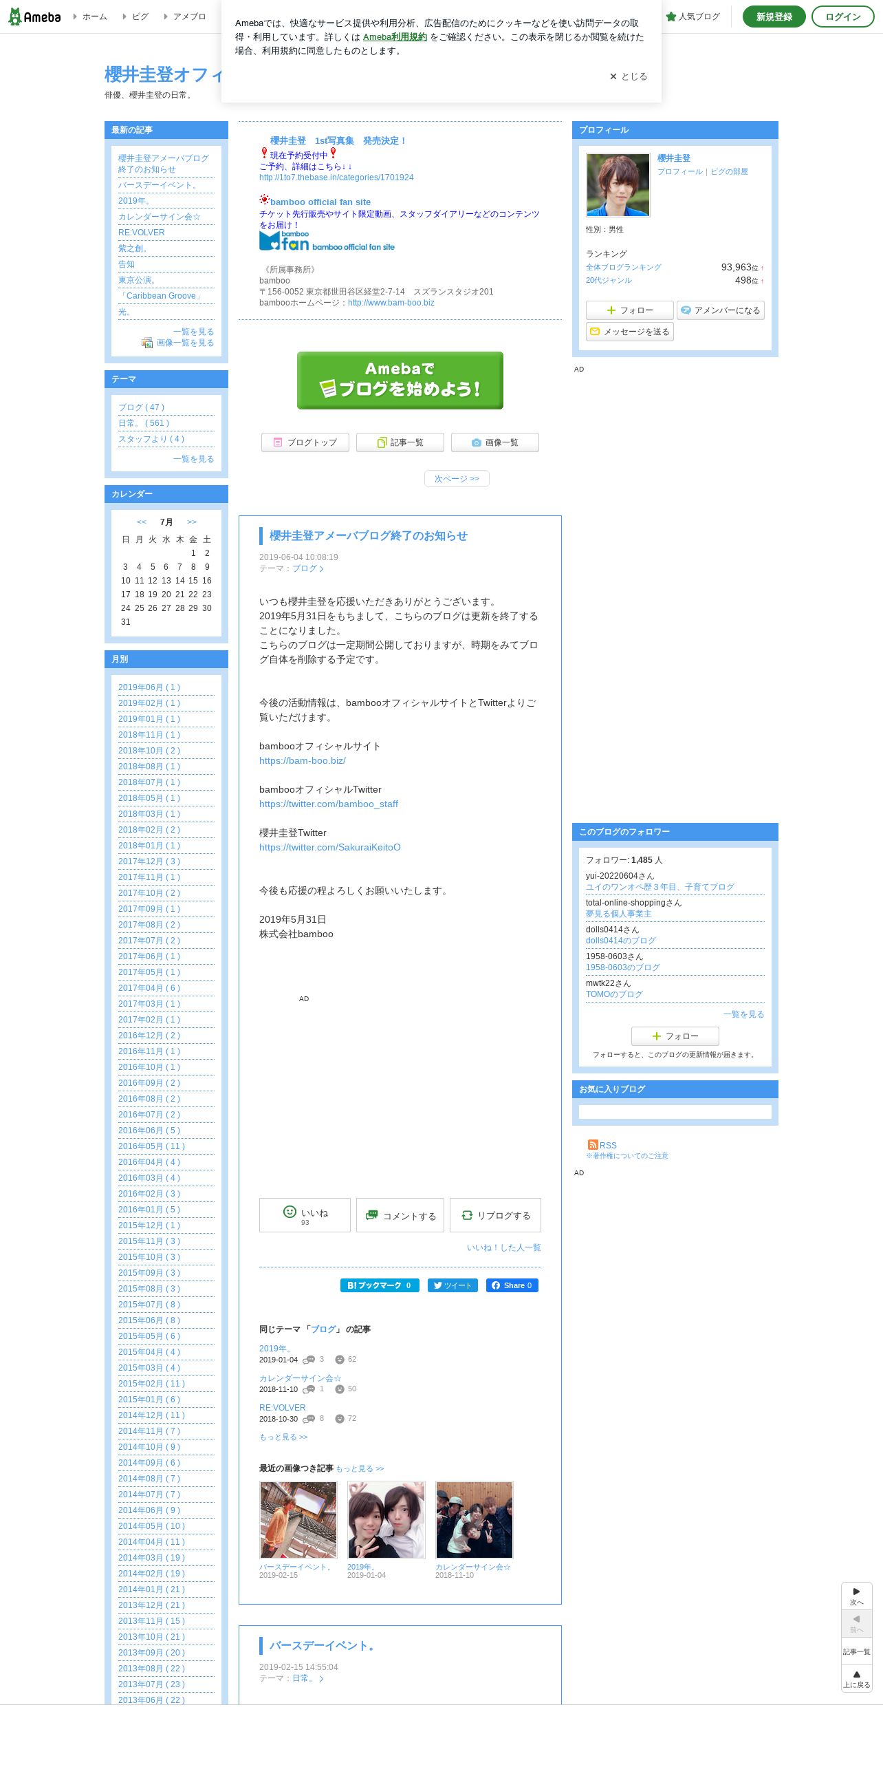Go to 次ページ >>
This screenshot has width=883, height=1767.
[457, 479]
